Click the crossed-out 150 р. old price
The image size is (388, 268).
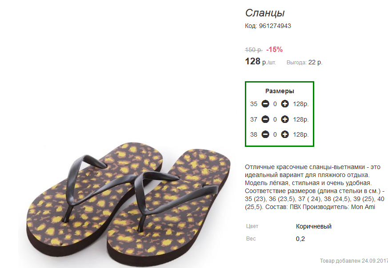254,50
